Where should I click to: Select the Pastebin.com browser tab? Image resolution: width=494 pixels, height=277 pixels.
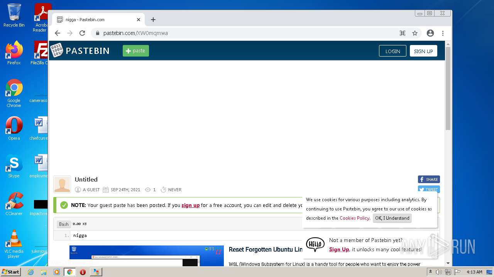click(x=98, y=20)
